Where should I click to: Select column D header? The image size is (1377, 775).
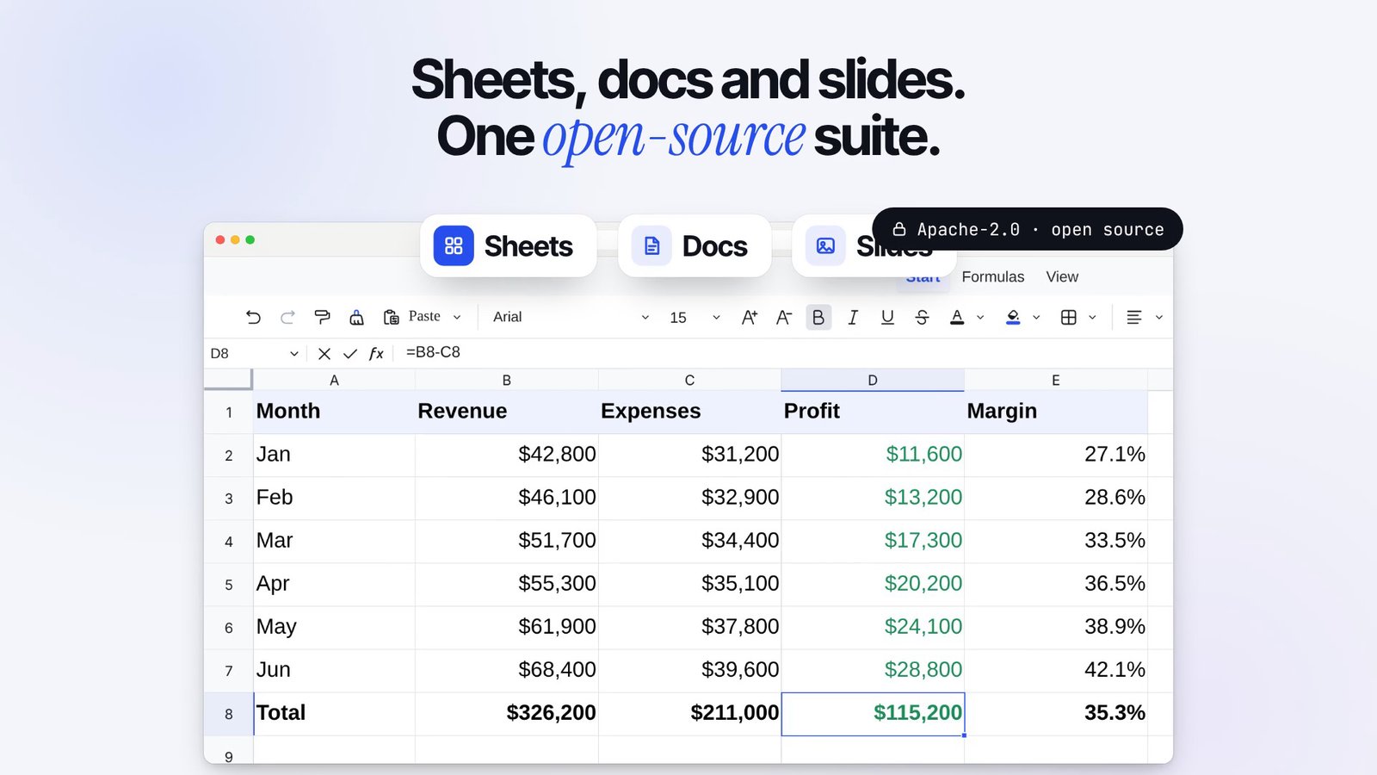(873, 380)
